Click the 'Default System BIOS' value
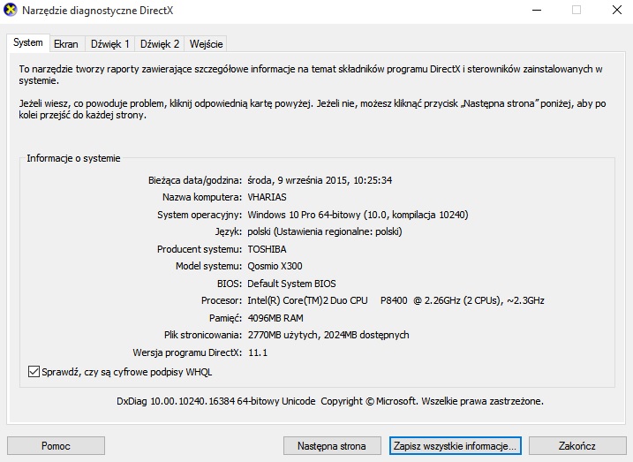The height and width of the screenshot is (462, 633). tap(291, 284)
